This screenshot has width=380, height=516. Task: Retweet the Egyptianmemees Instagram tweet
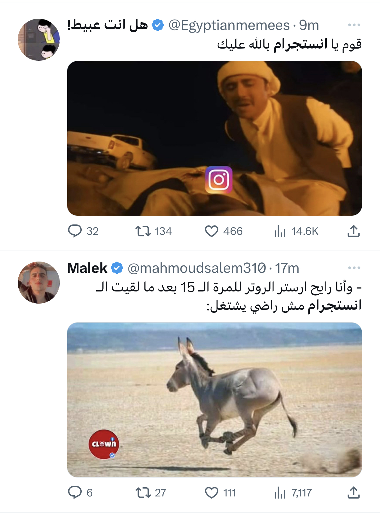click(x=143, y=231)
